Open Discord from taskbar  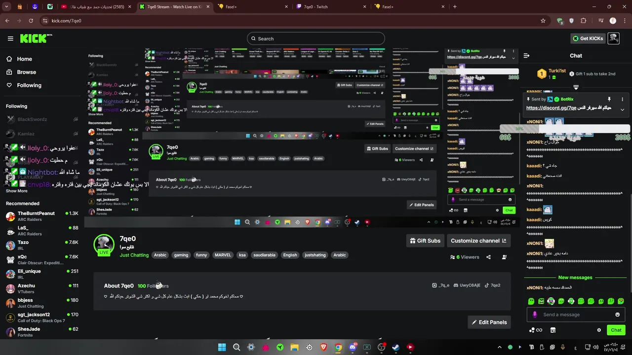[353, 347]
